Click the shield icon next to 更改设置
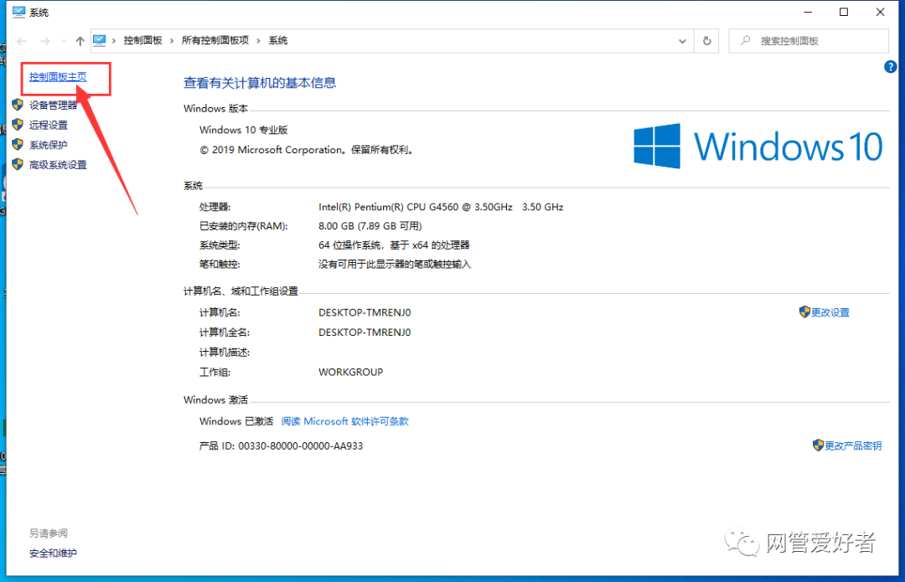This screenshot has width=905, height=582. [x=804, y=312]
